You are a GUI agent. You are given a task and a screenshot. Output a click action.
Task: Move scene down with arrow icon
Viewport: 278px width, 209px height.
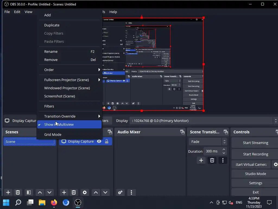point(49,192)
